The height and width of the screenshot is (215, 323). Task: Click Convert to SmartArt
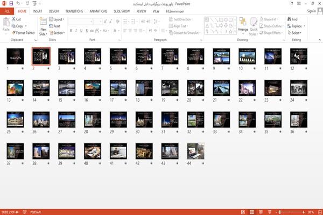[x=185, y=33]
